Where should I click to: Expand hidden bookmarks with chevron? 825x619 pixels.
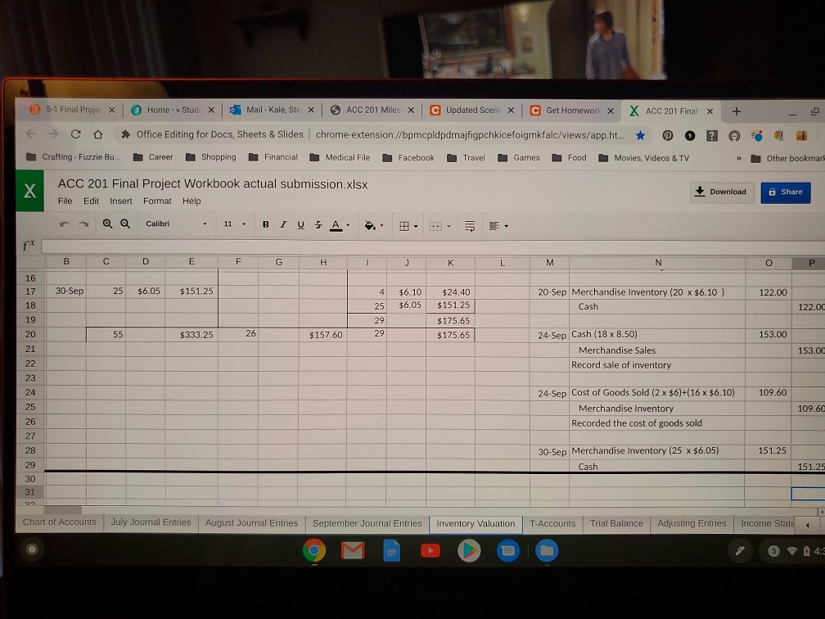point(739,159)
